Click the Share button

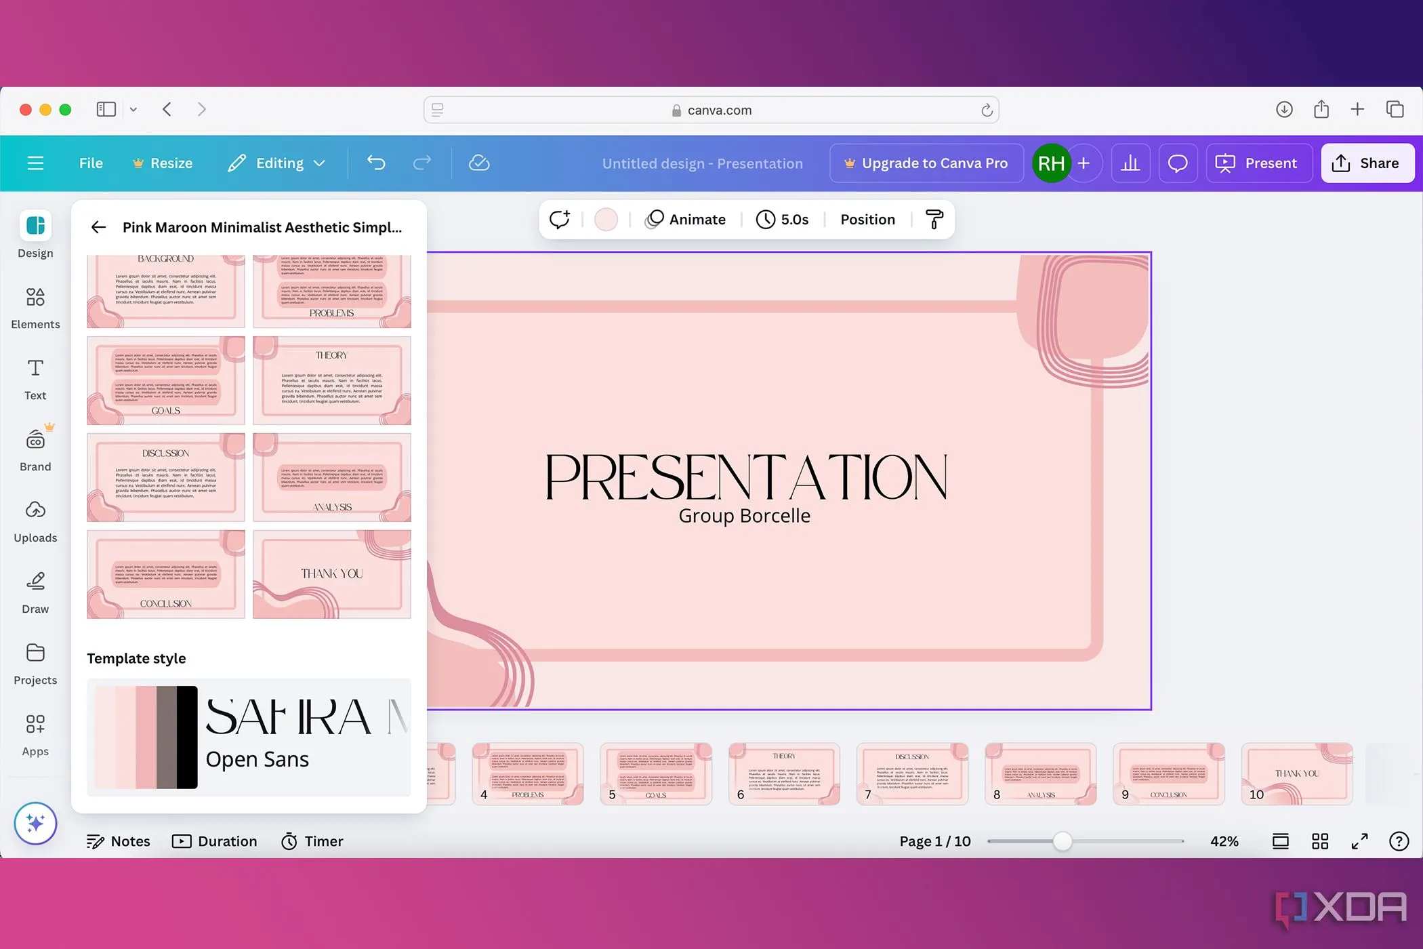pos(1367,163)
